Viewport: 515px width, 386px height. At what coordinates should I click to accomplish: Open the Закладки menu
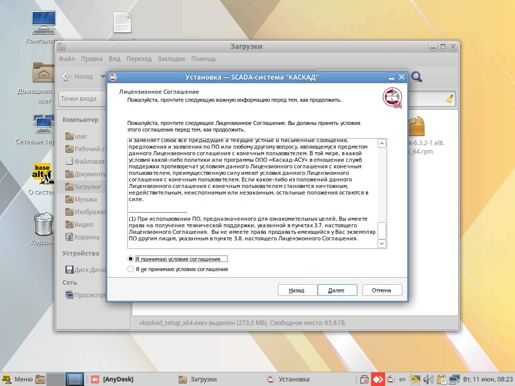pyautogui.click(x=171, y=59)
